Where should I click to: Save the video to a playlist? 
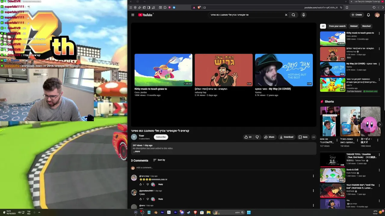click(303, 137)
